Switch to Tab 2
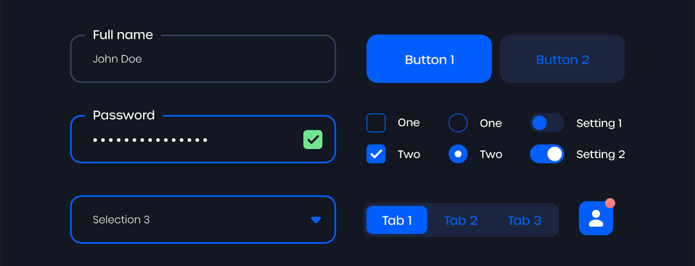 pos(461,220)
